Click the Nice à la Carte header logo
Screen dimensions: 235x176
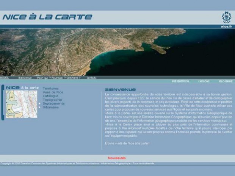point(47,17)
